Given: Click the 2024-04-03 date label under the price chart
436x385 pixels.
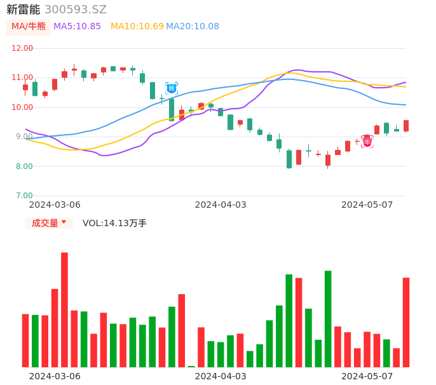Looking at the screenshot, I should (221, 205).
